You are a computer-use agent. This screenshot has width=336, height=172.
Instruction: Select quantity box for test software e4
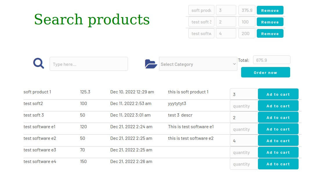[244, 164]
